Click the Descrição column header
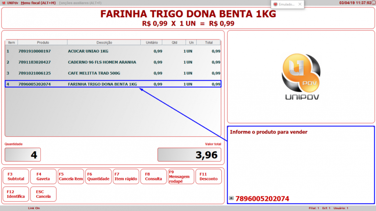Screen dimensions: 376x211 (x=104, y=43)
